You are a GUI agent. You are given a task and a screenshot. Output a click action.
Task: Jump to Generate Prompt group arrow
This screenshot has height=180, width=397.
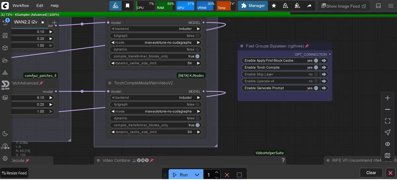click(324, 88)
